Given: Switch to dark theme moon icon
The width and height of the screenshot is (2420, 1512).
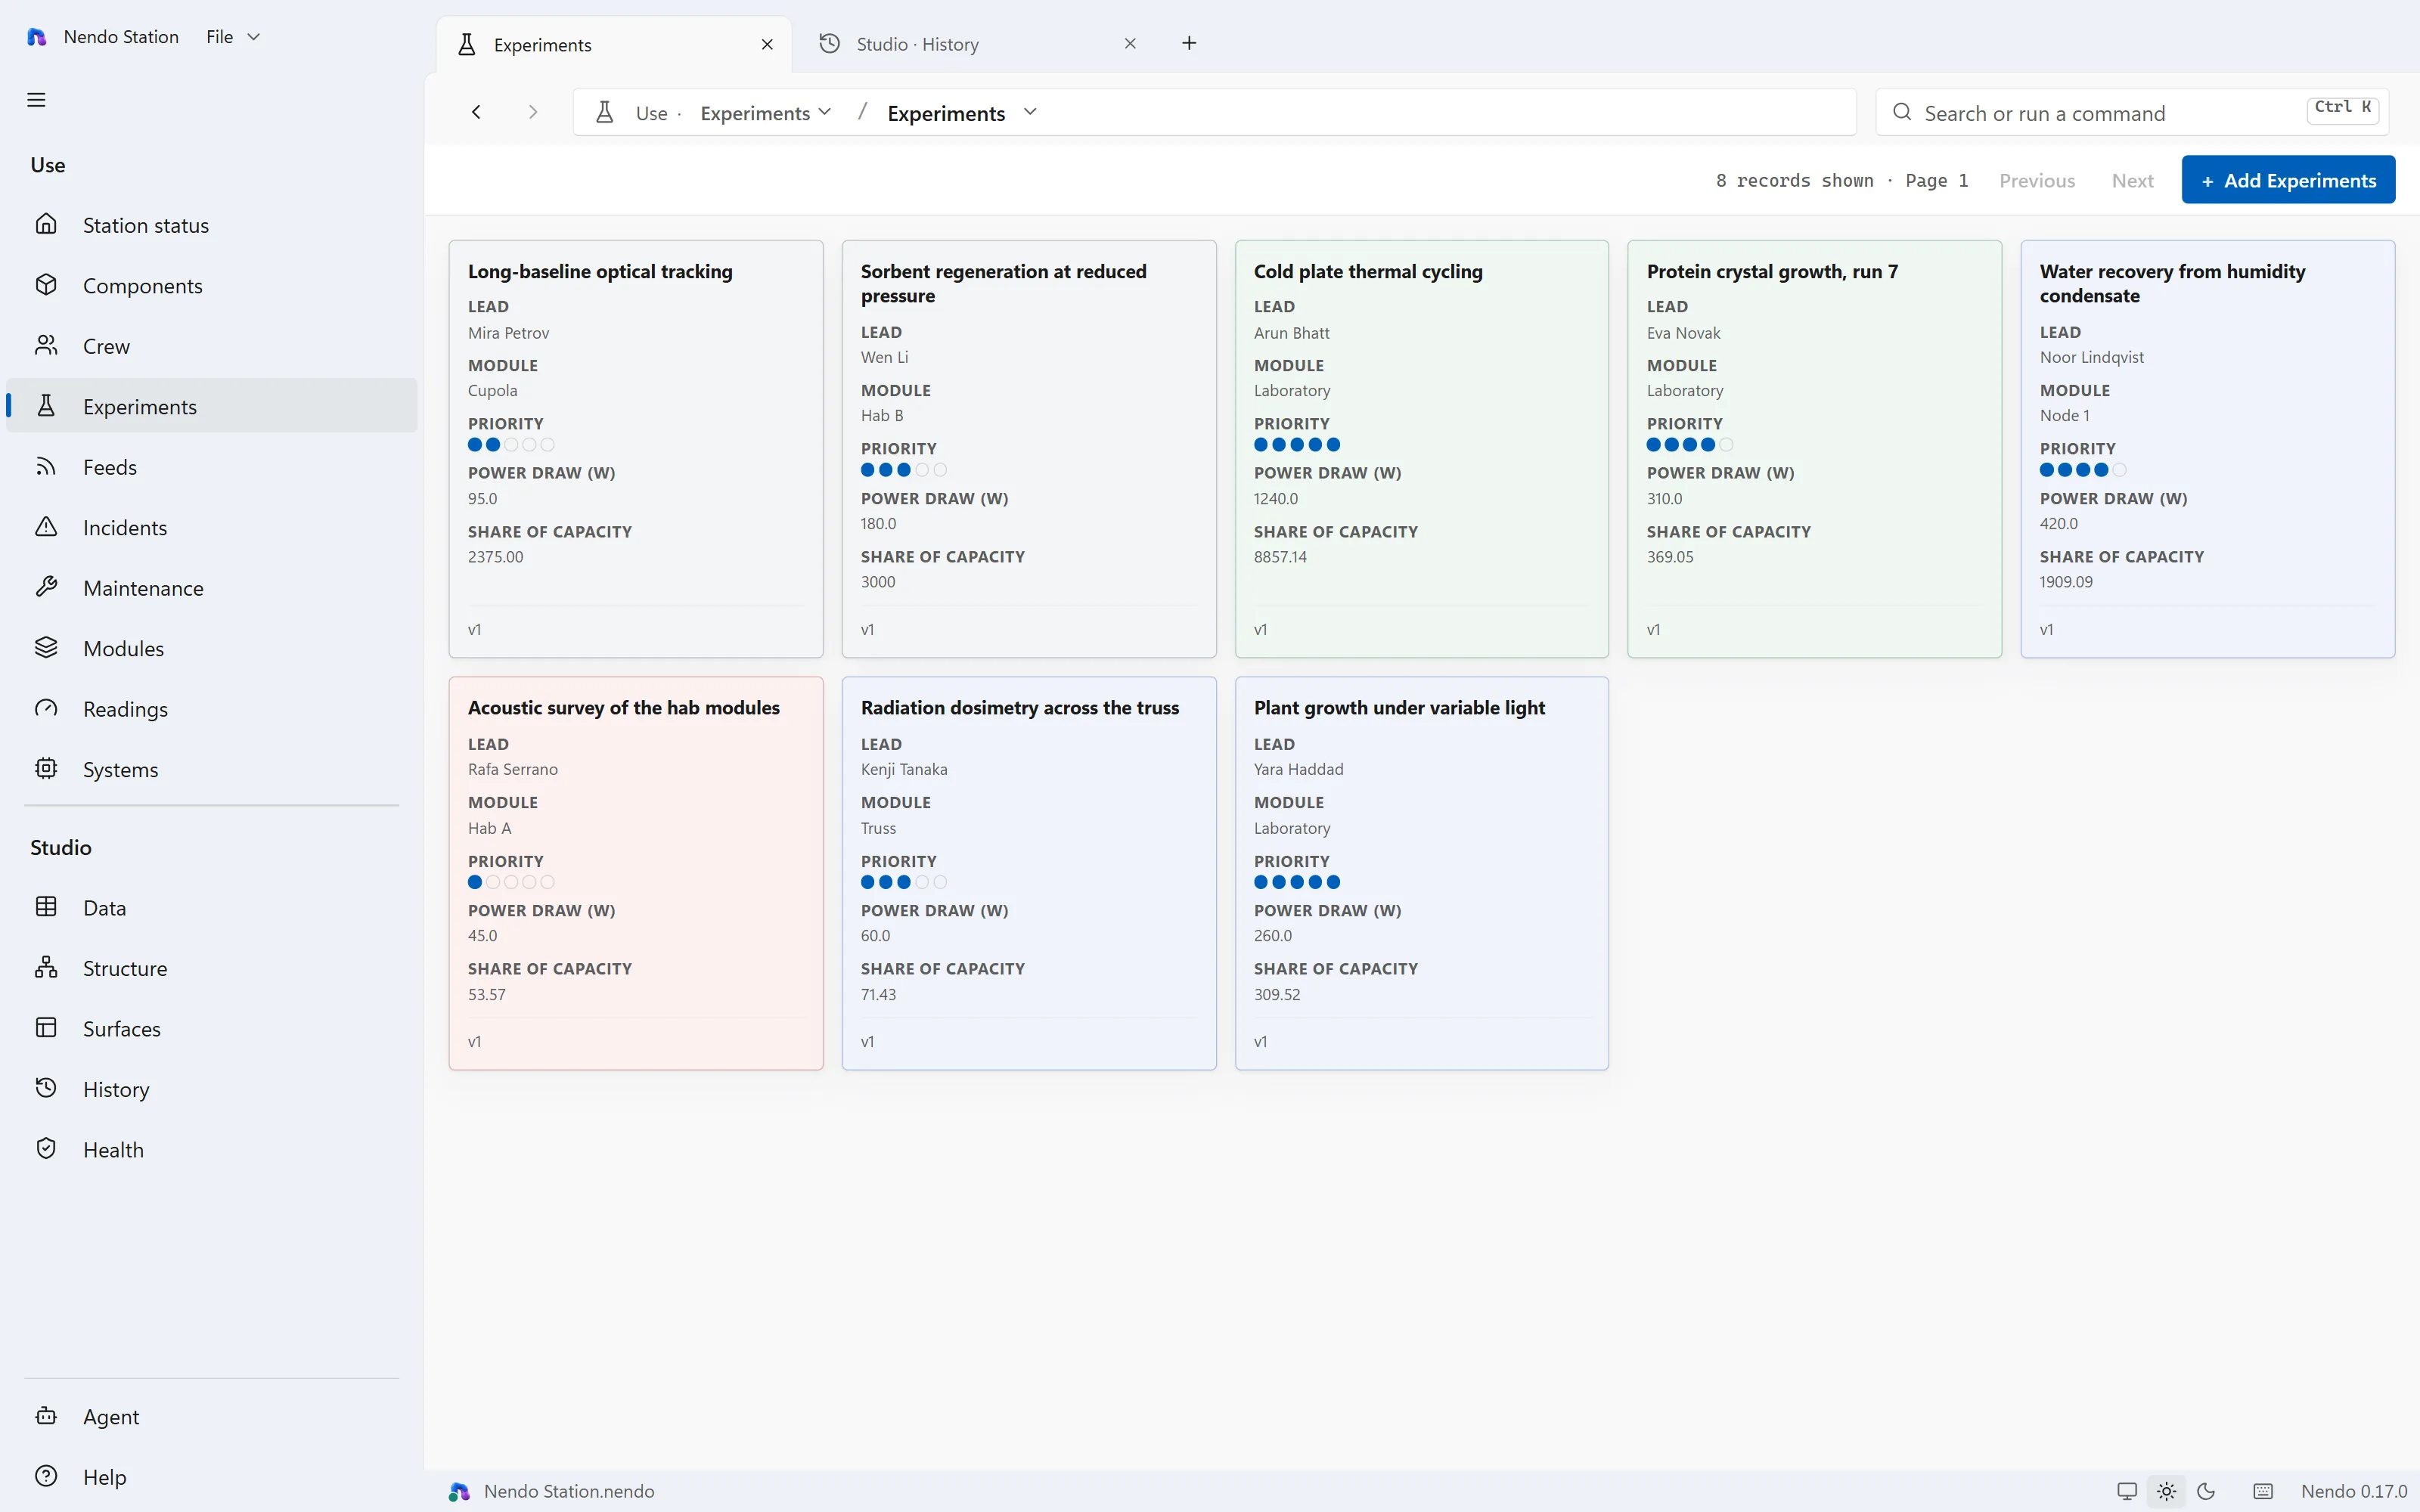Looking at the screenshot, I should point(2206,1491).
